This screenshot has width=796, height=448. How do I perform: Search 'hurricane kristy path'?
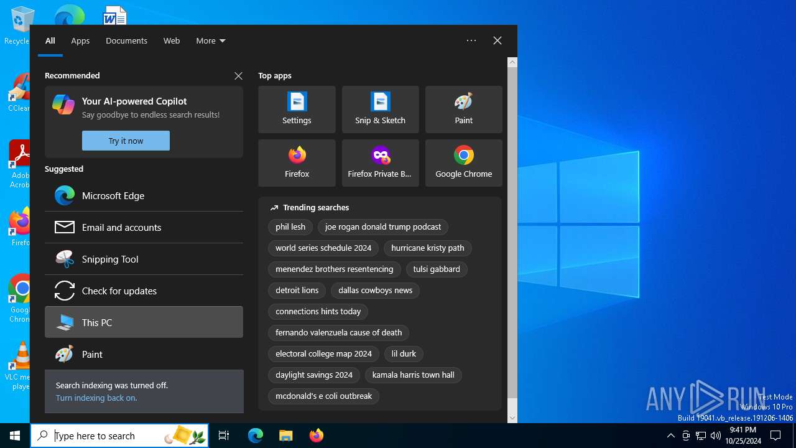(428, 248)
